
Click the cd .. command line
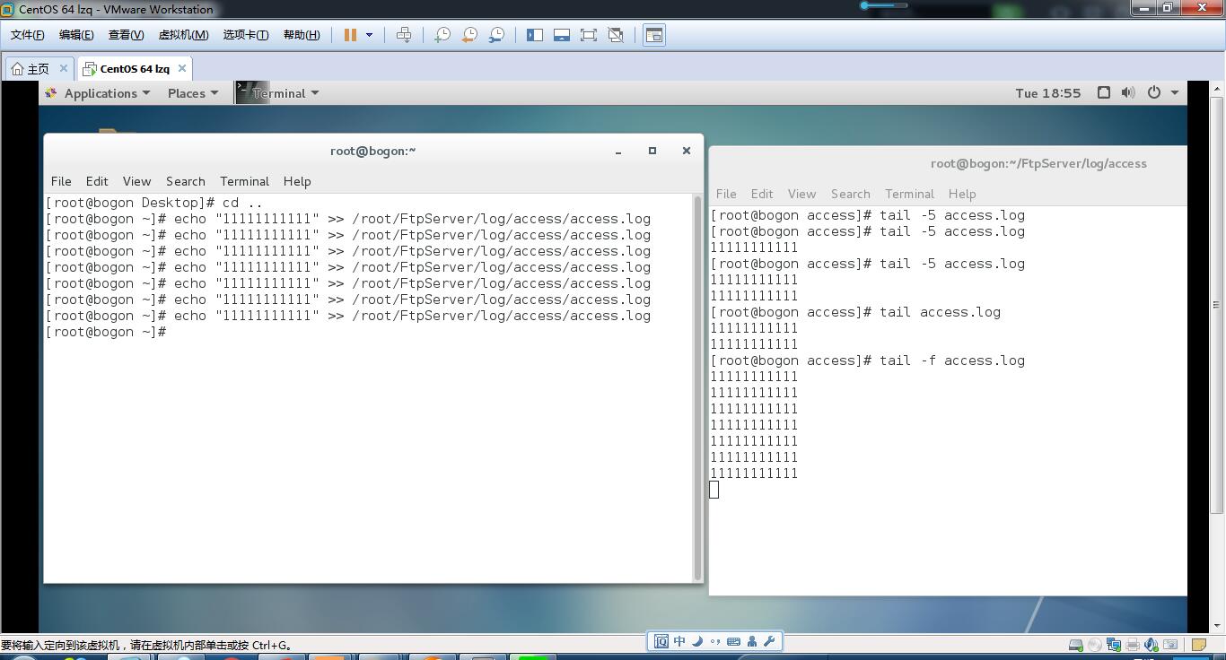click(x=154, y=203)
